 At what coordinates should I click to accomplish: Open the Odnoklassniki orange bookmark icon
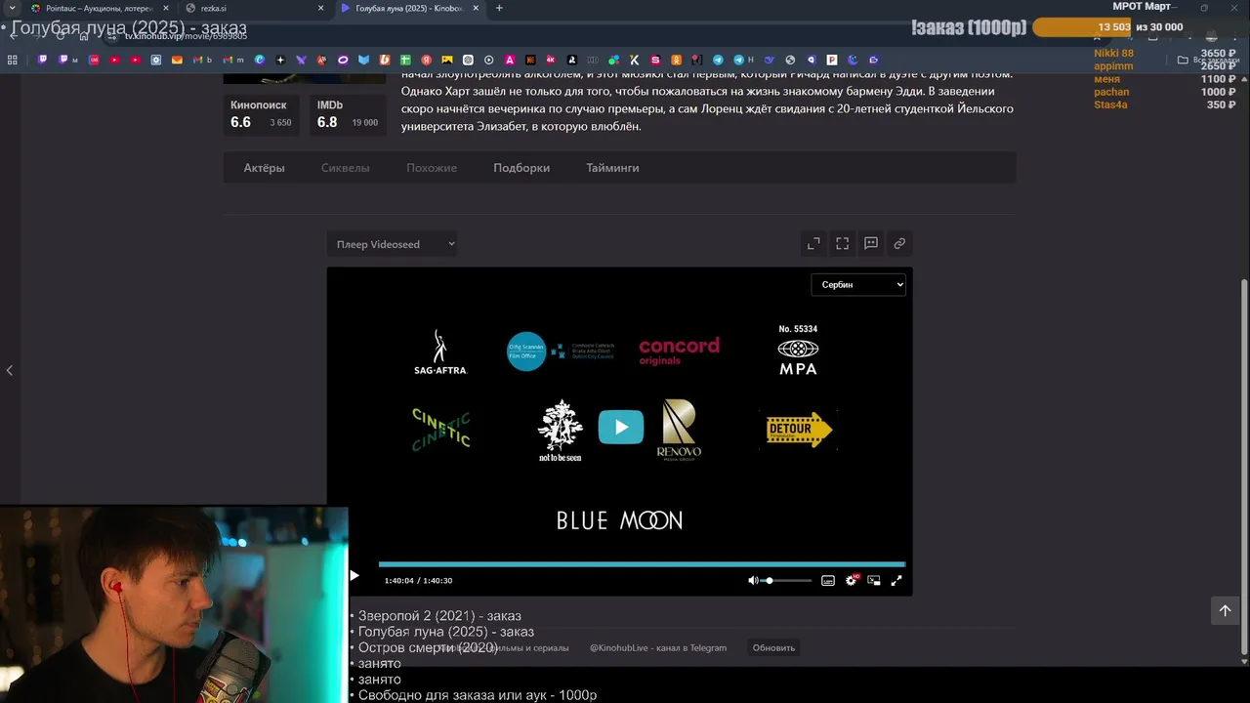pyautogui.click(x=676, y=60)
